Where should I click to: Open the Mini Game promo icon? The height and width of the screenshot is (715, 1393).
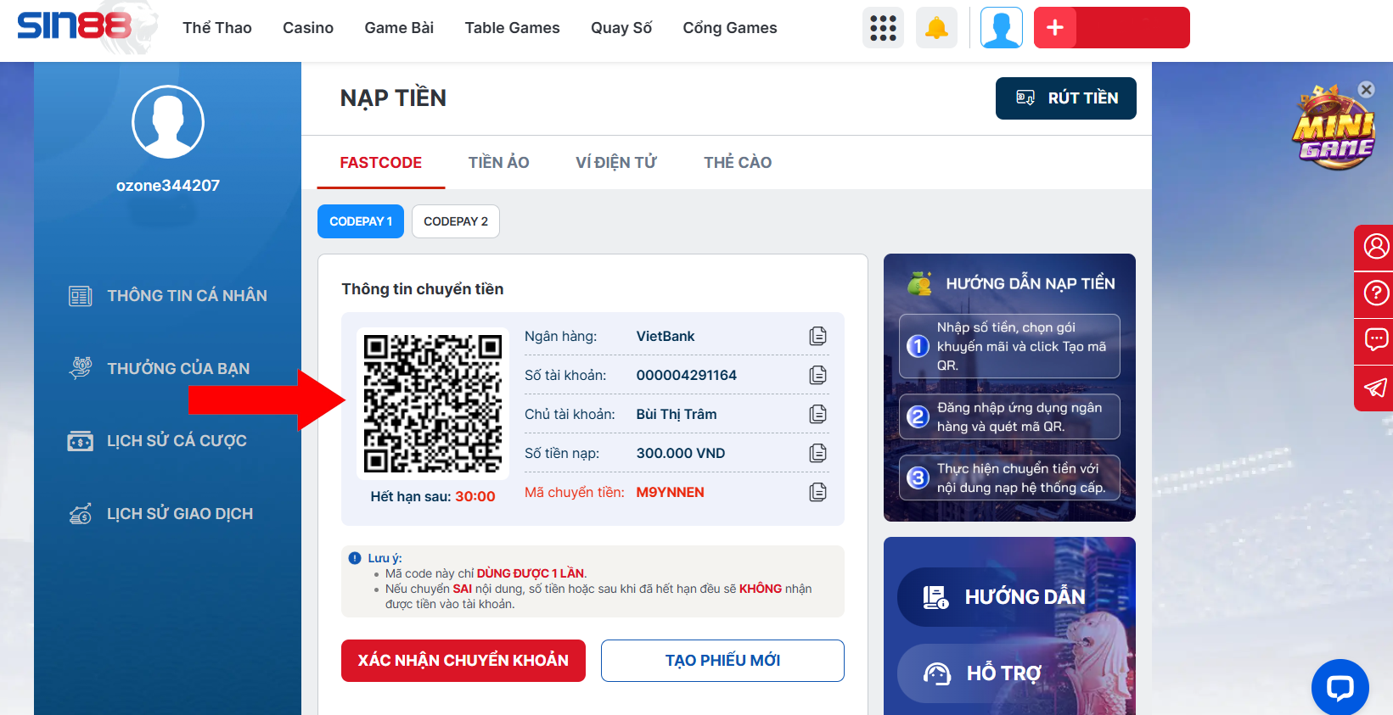tap(1334, 129)
